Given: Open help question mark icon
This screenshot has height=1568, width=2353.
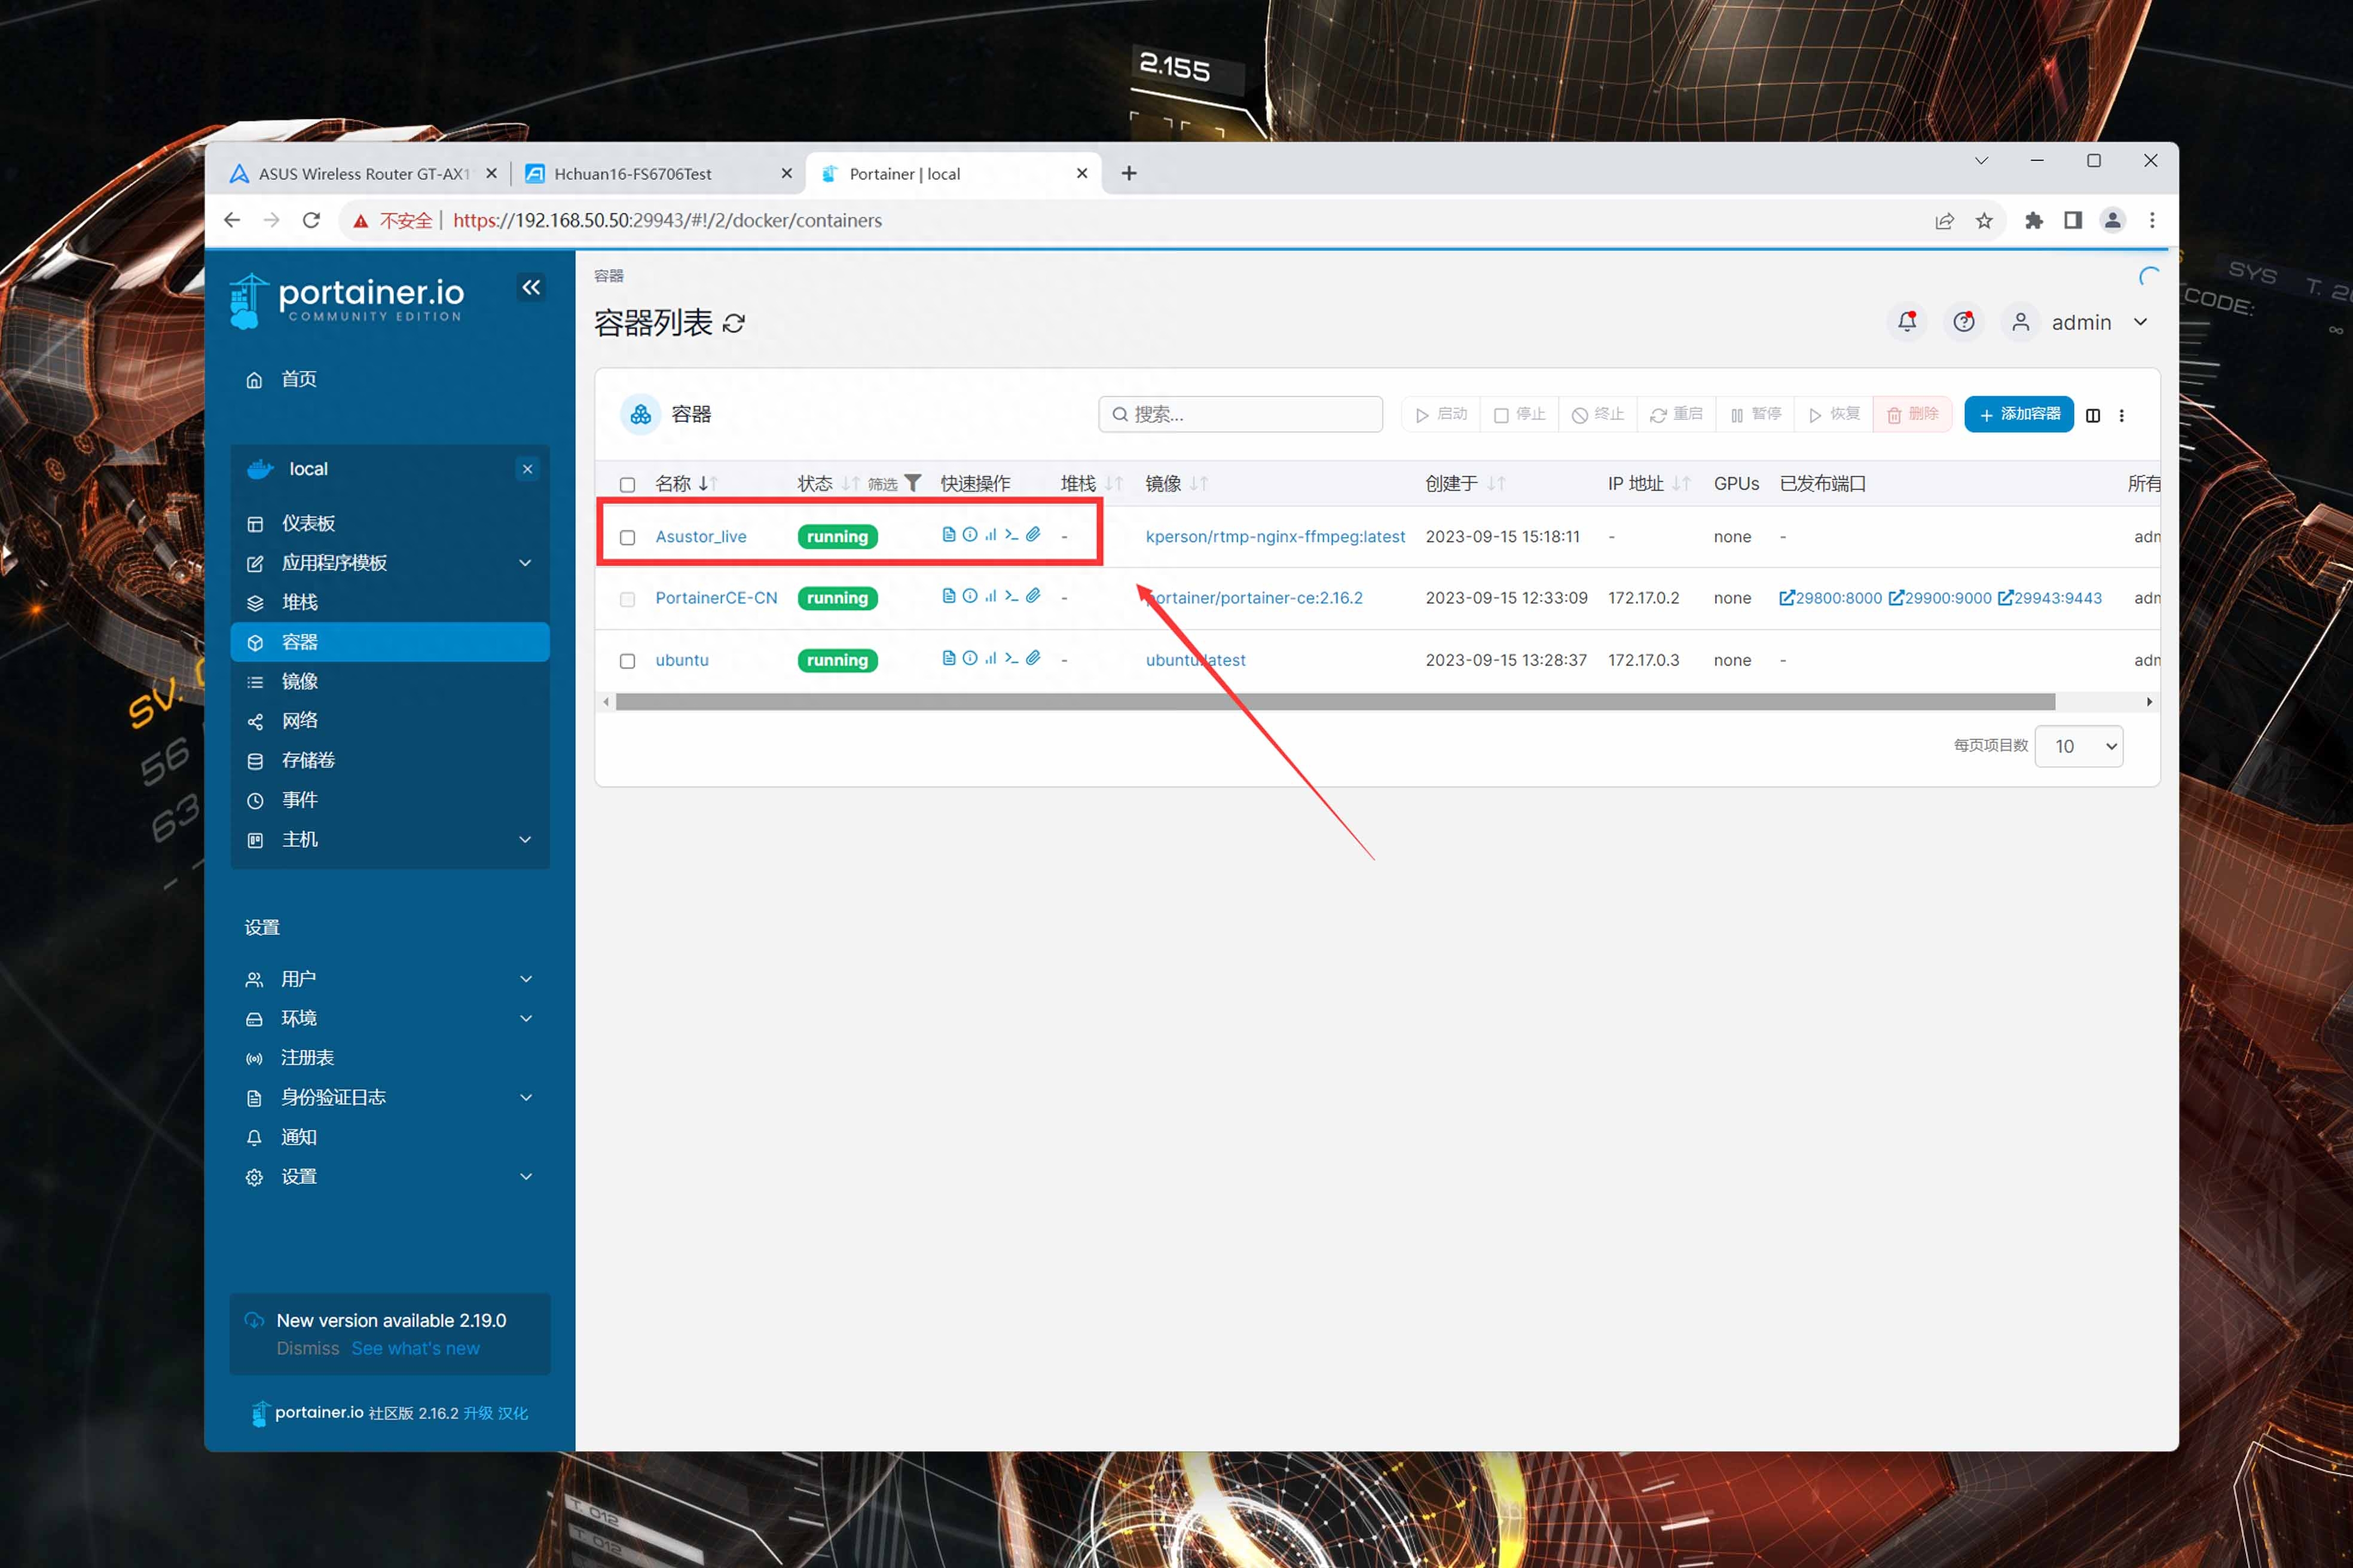Looking at the screenshot, I should [1964, 322].
